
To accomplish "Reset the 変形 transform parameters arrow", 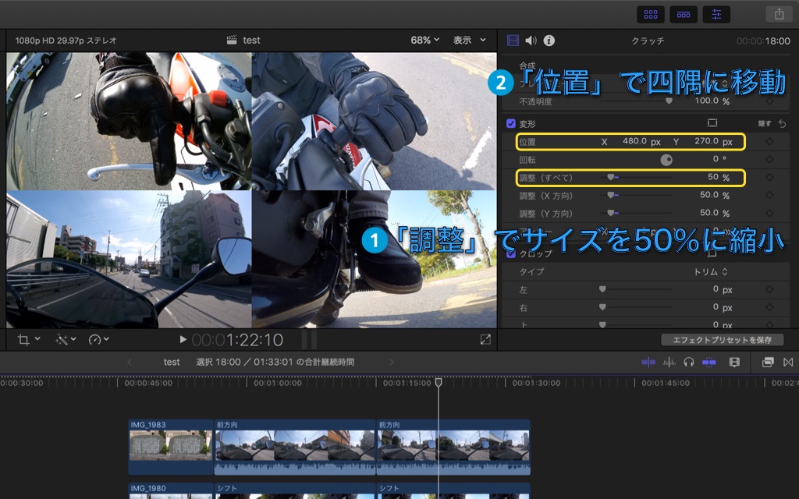I will (783, 123).
